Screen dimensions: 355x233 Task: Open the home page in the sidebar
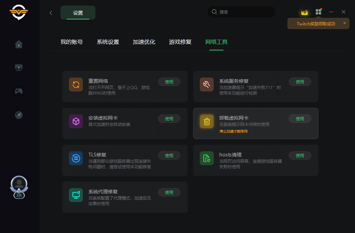click(x=19, y=45)
